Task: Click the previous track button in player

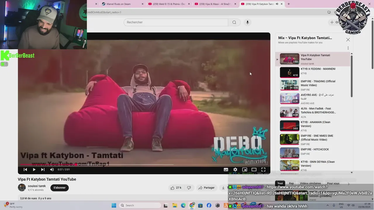Action: [25, 169]
